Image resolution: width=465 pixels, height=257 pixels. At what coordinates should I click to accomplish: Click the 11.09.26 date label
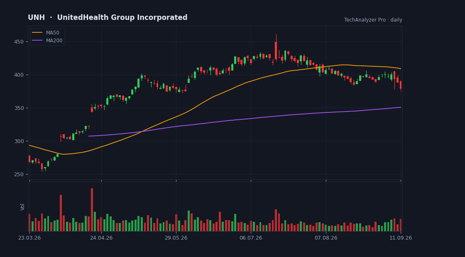point(401,238)
